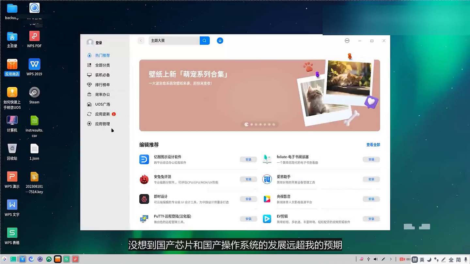Install foliate-电子书阅读器 with 安装 button
Screen dimensions: 470x264
click(x=371, y=159)
